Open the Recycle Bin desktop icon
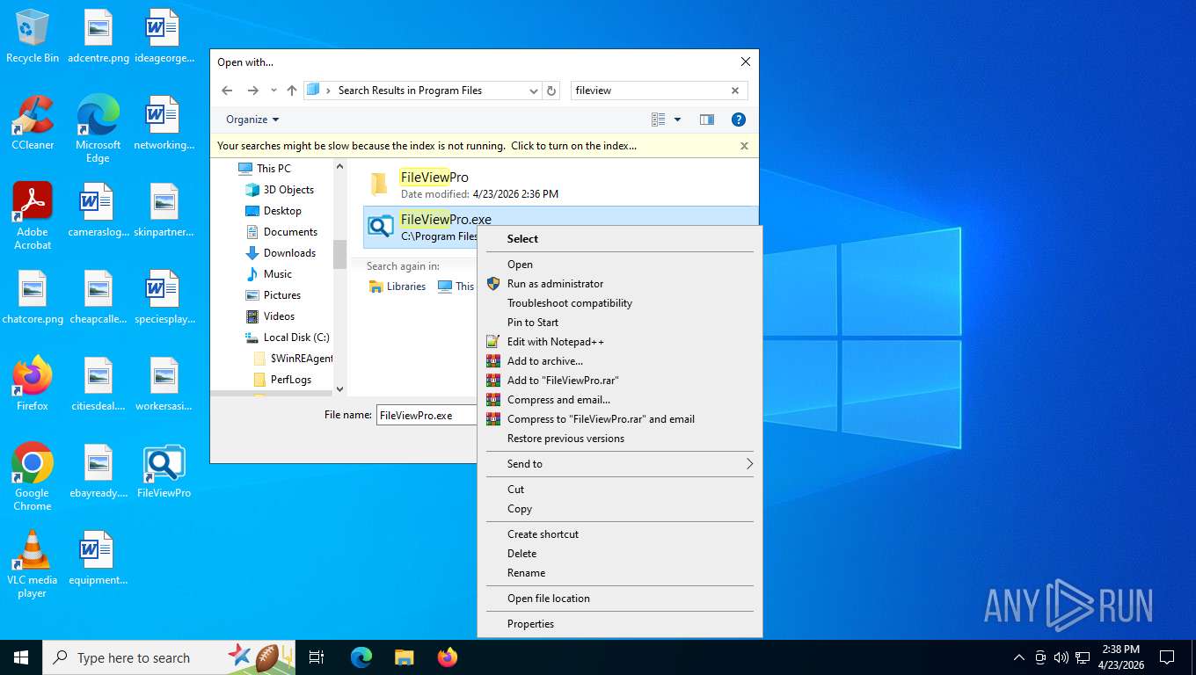 coord(33,37)
